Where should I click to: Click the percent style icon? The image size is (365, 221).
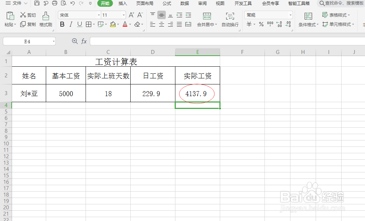[x=261, y=24]
